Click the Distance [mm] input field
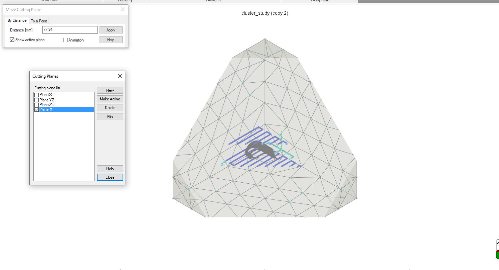499x270 pixels. (70, 30)
